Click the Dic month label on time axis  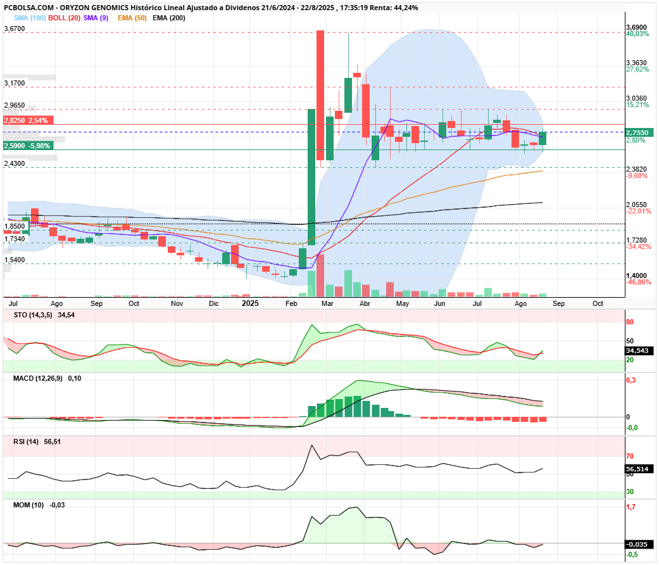[x=213, y=303]
